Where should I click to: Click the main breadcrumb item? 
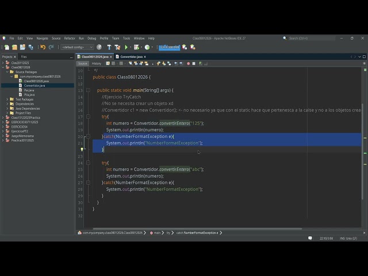(157, 233)
